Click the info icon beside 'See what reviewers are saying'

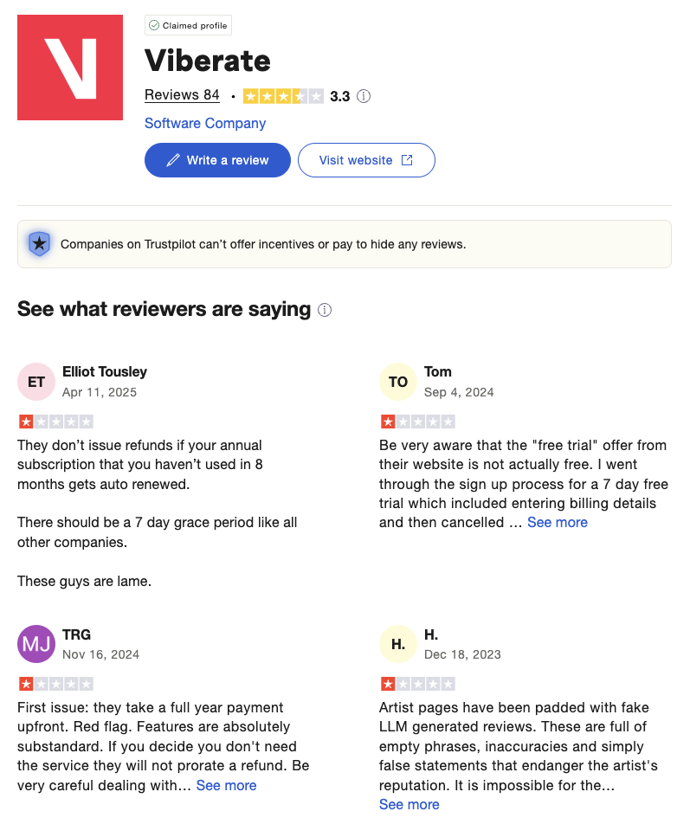click(325, 310)
